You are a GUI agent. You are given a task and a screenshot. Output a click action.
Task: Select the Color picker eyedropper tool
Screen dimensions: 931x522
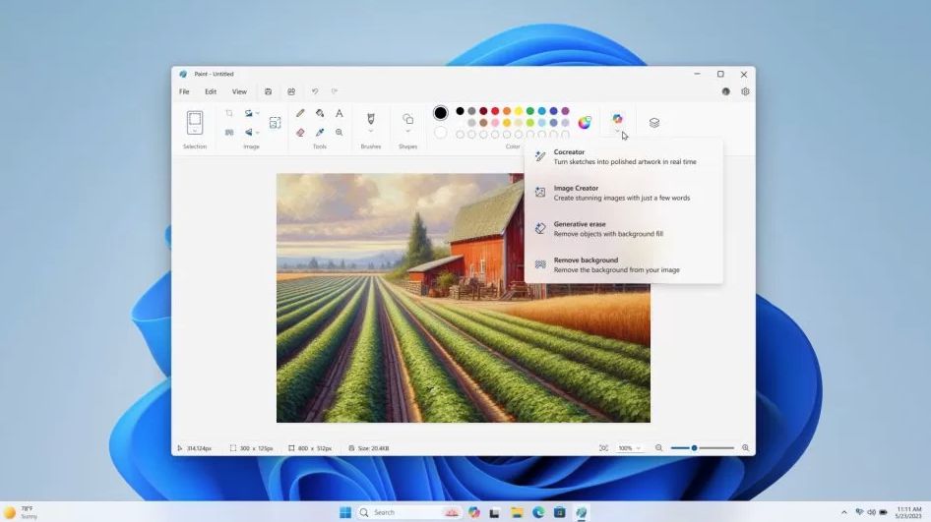coord(320,133)
